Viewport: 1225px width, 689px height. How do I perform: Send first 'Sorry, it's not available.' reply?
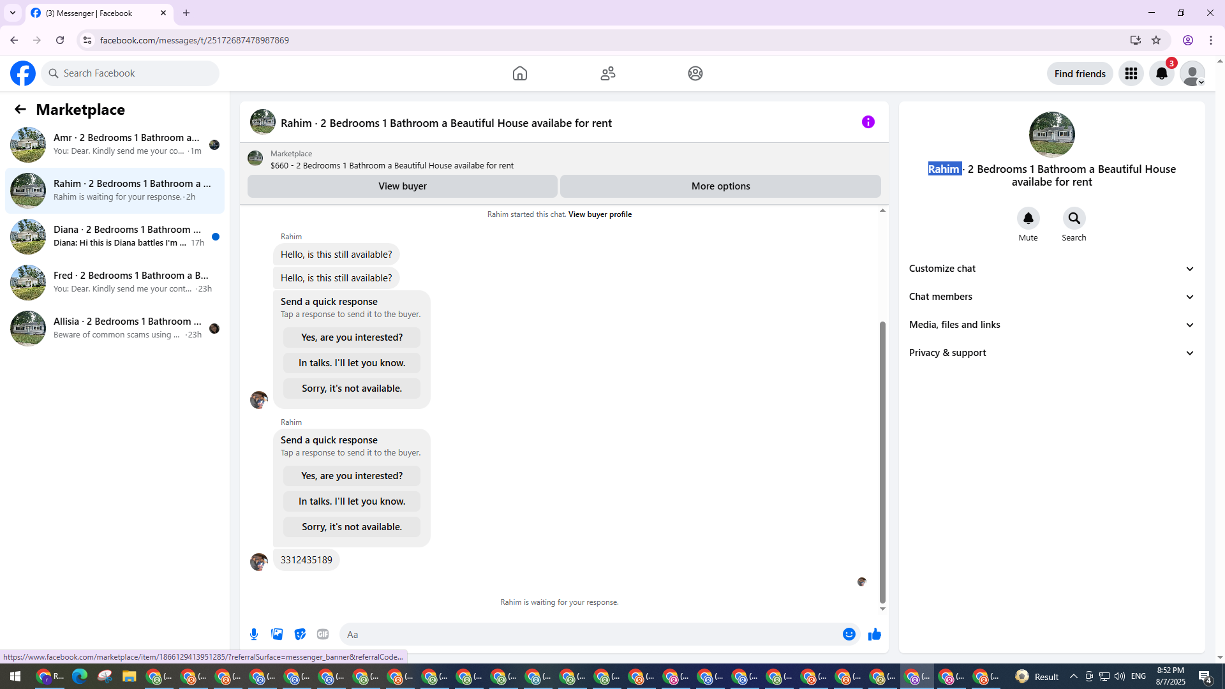point(352,389)
